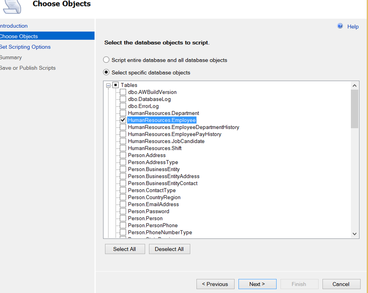Click the blue Help question mark icon
This screenshot has height=293, width=368.
pos(340,26)
